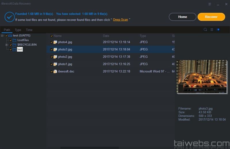Viewport: 230px width, 149px height.
Task: Open the settings menu icon in title bar
Action: tap(210, 4)
